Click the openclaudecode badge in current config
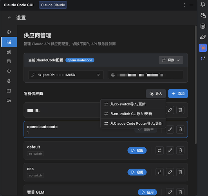The image size is (208, 196). (x=80, y=60)
